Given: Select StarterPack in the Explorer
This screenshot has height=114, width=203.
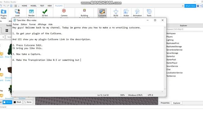Looking at the screenshot, I should (x=171, y=60).
